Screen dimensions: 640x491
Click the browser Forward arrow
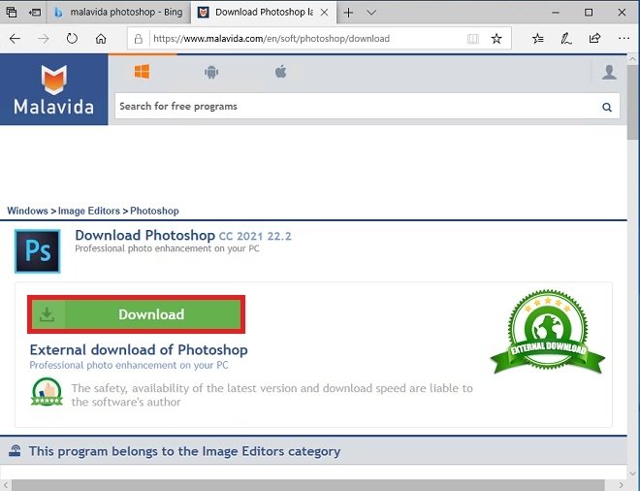[44, 39]
